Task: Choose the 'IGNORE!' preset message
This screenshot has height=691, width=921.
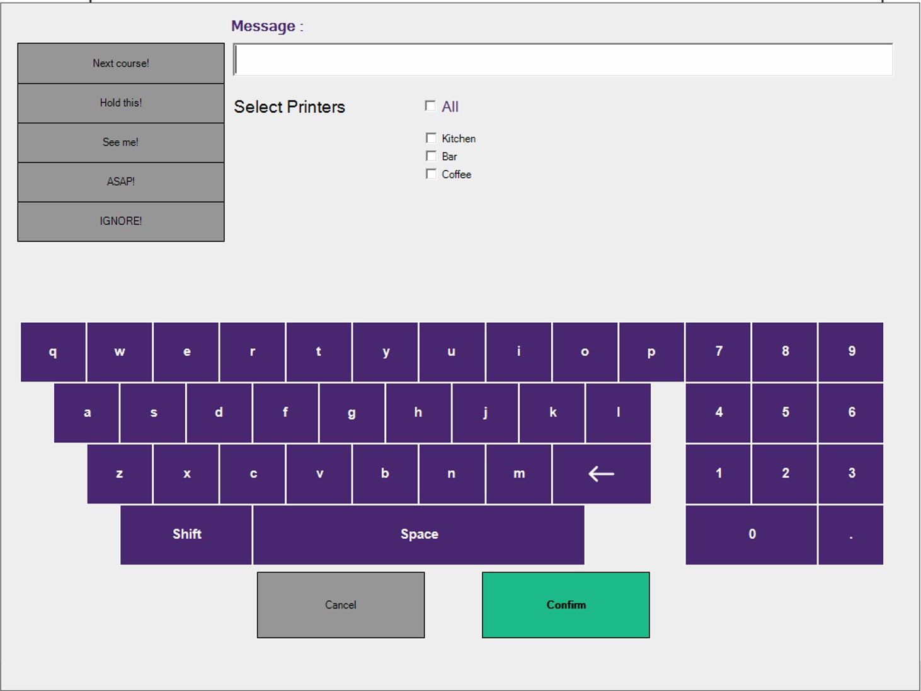Action: click(x=121, y=222)
